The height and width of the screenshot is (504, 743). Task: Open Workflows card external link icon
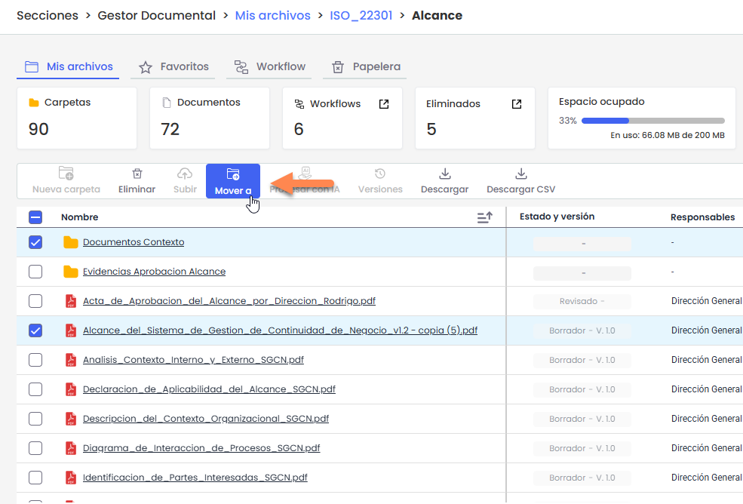coord(384,104)
